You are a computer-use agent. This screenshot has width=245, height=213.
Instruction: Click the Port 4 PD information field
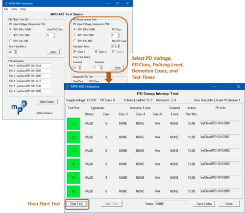(x=34, y=81)
